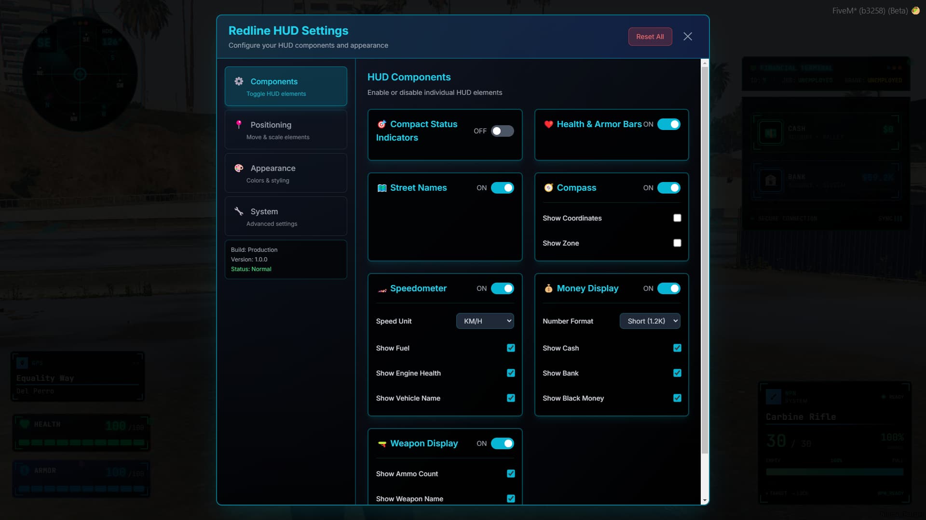The image size is (926, 520).
Task: Open the Speed Unit KM/H dropdown
Action: tap(485, 321)
